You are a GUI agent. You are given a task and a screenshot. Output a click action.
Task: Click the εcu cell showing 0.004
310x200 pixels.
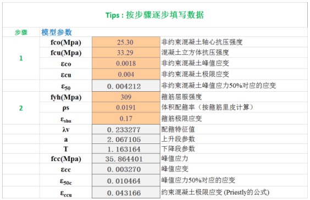click(x=126, y=74)
